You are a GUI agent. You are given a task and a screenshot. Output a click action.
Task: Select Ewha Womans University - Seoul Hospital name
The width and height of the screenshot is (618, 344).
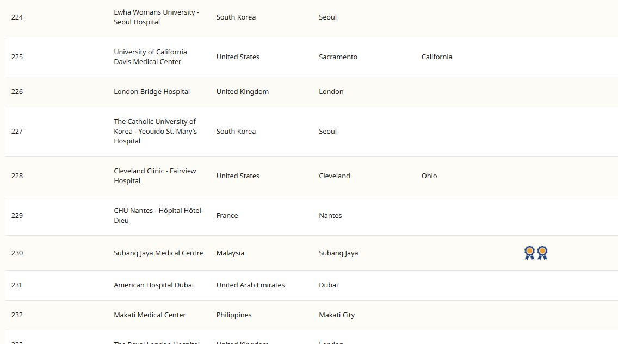click(156, 17)
